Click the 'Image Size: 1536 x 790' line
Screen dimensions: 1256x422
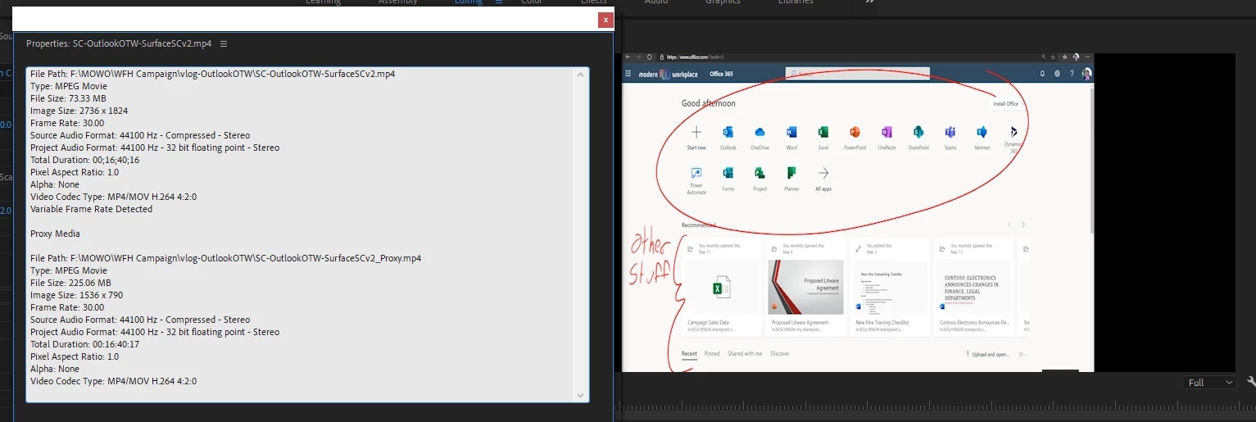(76, 295)
